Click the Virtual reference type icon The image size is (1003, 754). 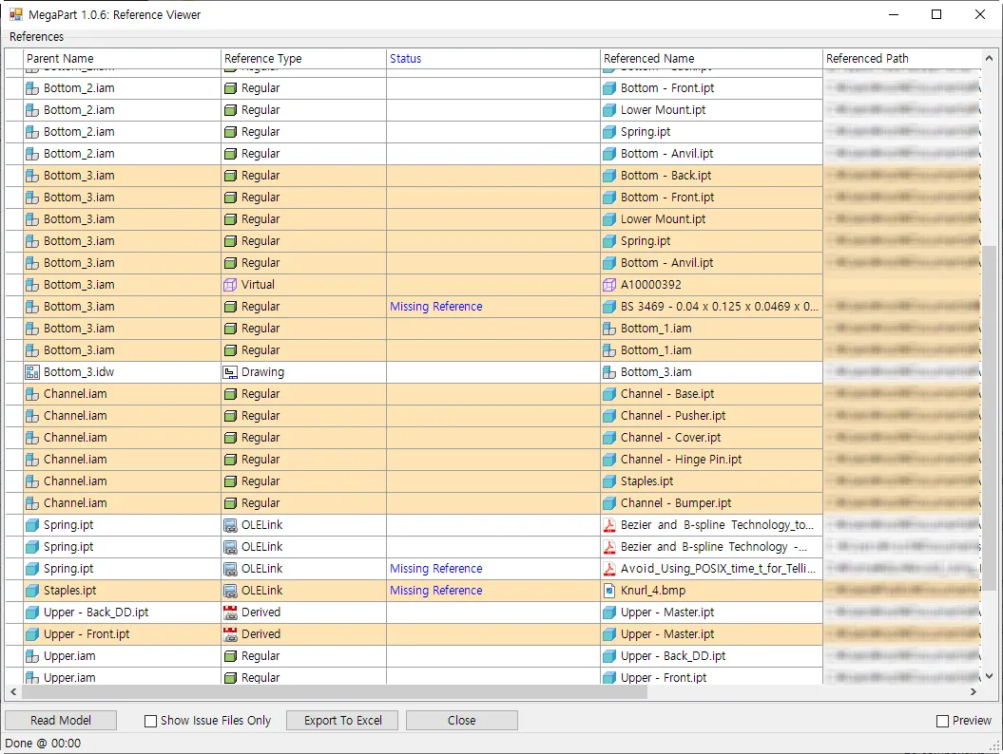tap(230, 284)
